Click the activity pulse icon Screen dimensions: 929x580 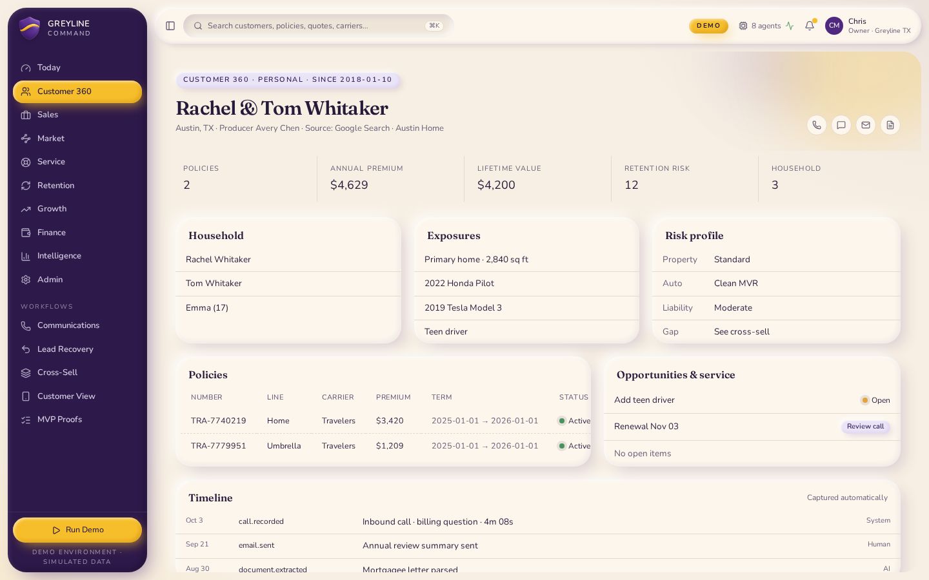click(x=790, y=26)
